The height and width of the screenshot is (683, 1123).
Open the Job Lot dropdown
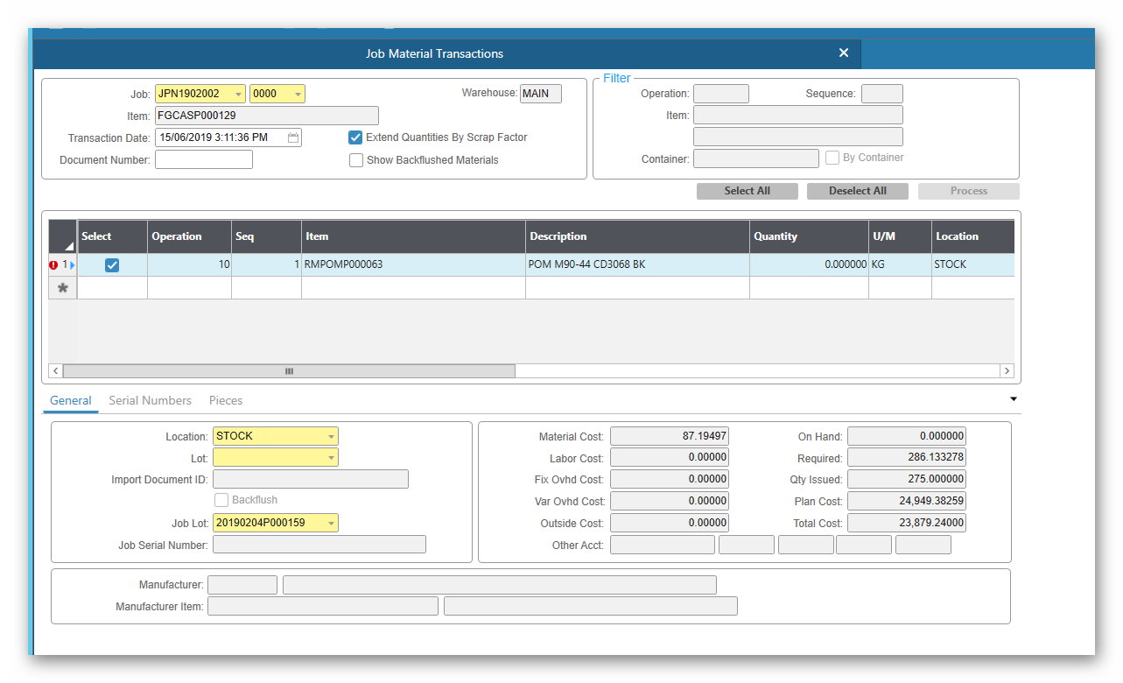(x=330, y=522)
